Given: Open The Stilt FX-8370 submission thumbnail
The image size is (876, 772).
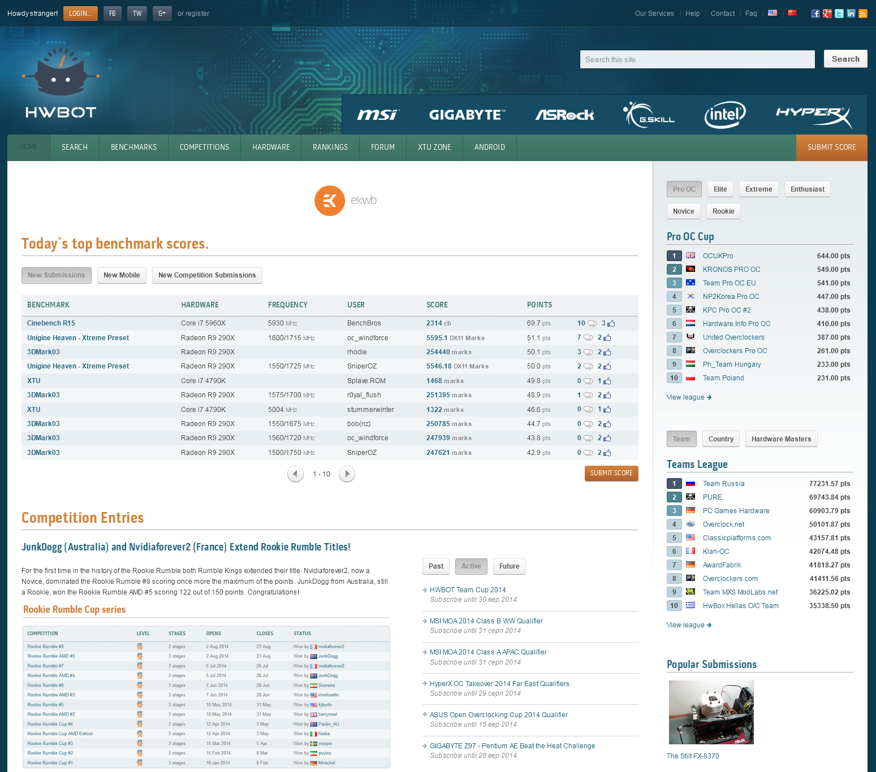Looking at the screenshot, I should tap(711, 712).
